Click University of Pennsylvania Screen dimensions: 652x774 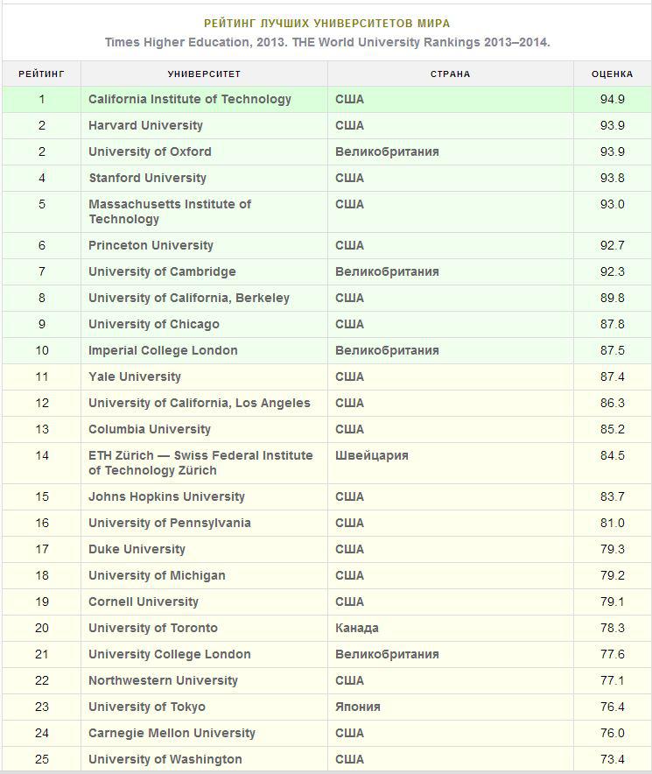169,523
